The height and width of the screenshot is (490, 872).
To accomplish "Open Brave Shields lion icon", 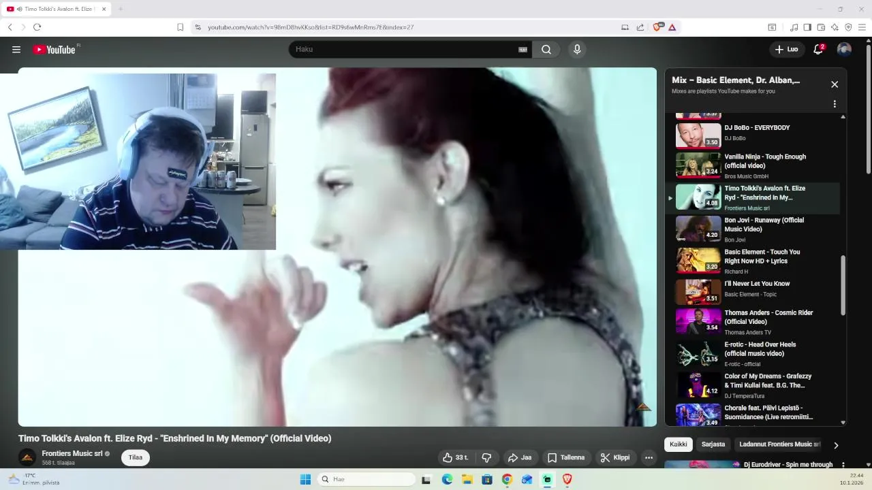I will tap(657, 27).
